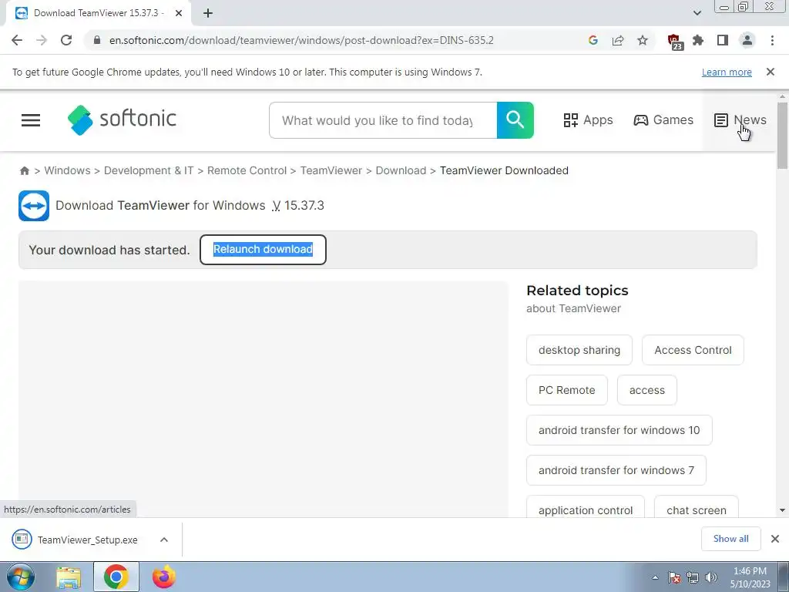Open the volume speaker tray icon
This screenshot has height=592, width=789.
coord(710,577)
